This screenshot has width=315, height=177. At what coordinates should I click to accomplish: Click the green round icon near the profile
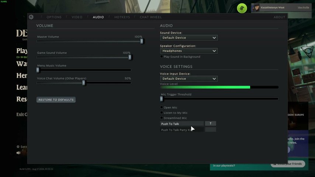[242, 8]
